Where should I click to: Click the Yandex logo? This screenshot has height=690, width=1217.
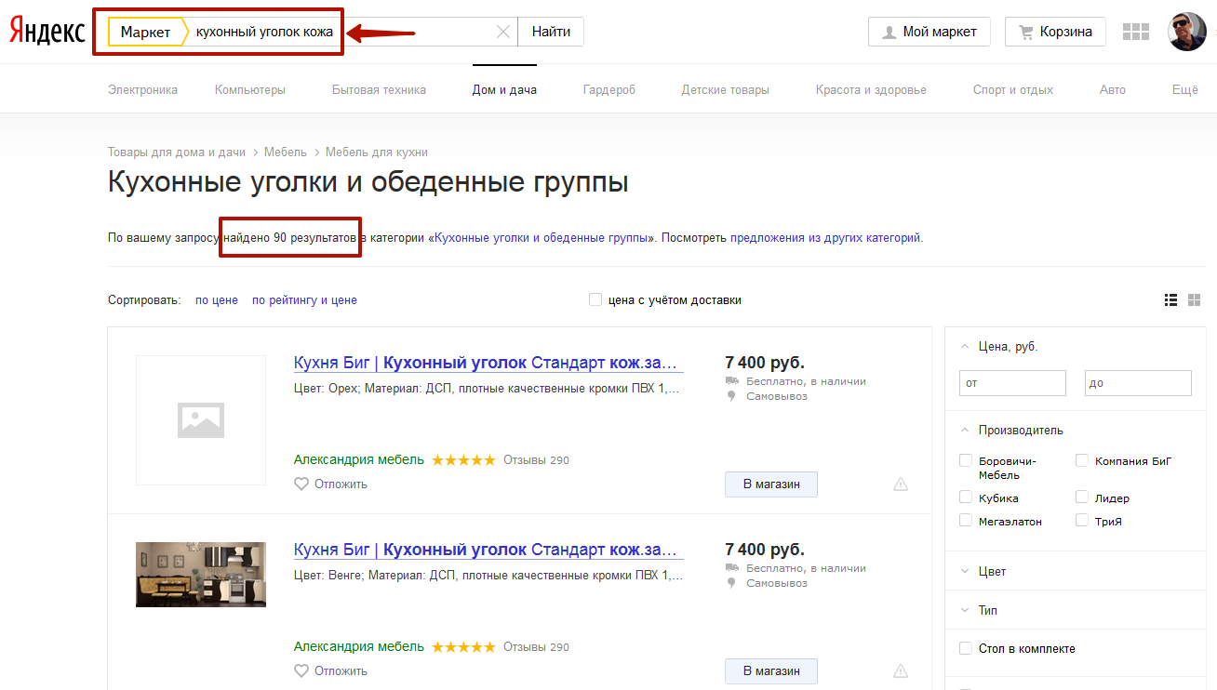(47, 32)
